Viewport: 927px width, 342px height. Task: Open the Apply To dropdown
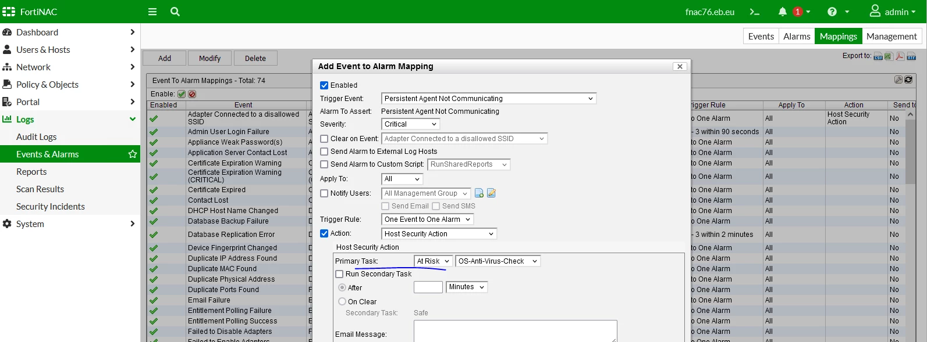pos(402,179)
